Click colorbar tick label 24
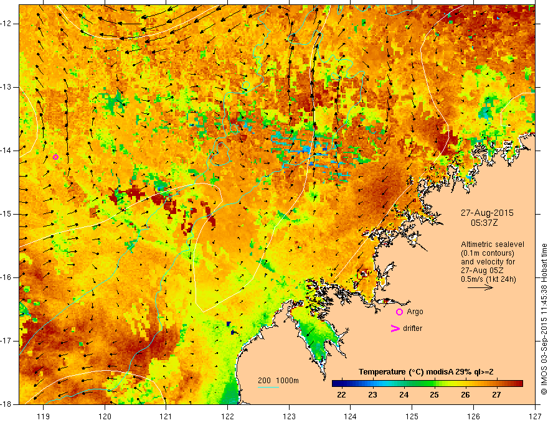548x423 pixels. click(x=404, y=395)
